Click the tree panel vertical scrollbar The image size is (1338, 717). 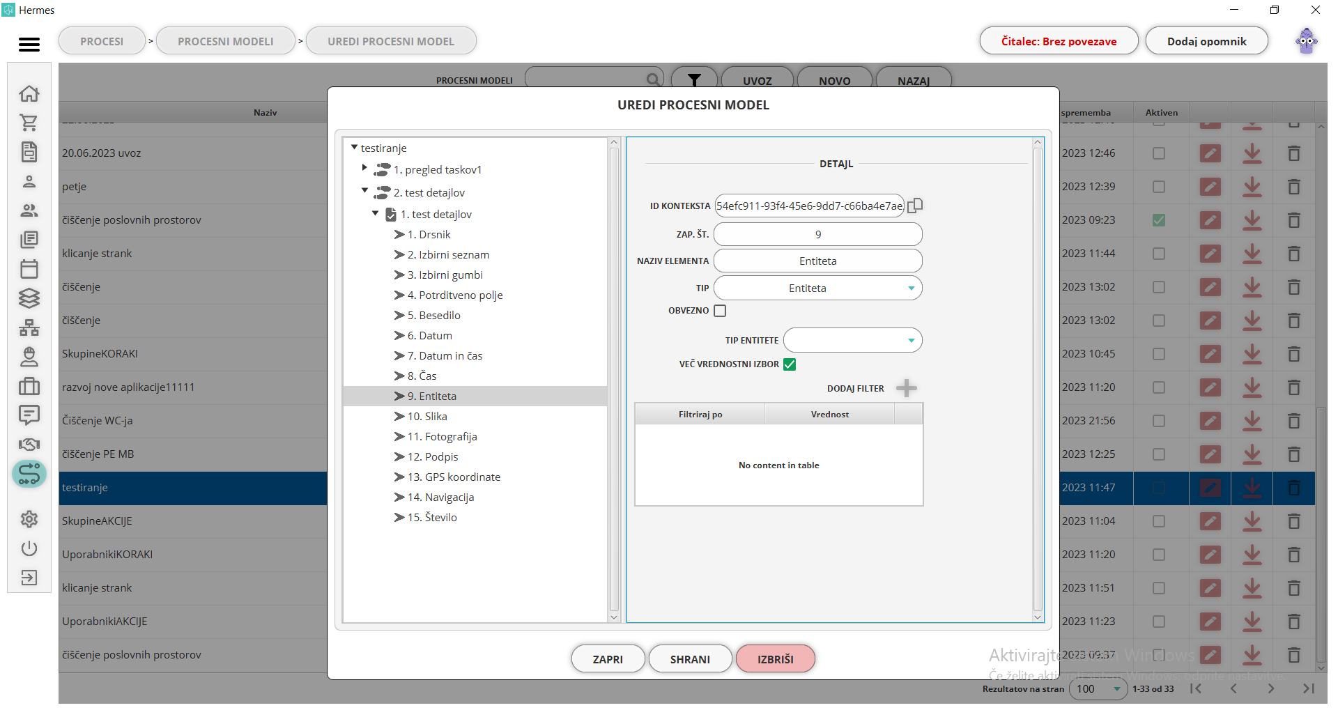(x=614, y=380)
